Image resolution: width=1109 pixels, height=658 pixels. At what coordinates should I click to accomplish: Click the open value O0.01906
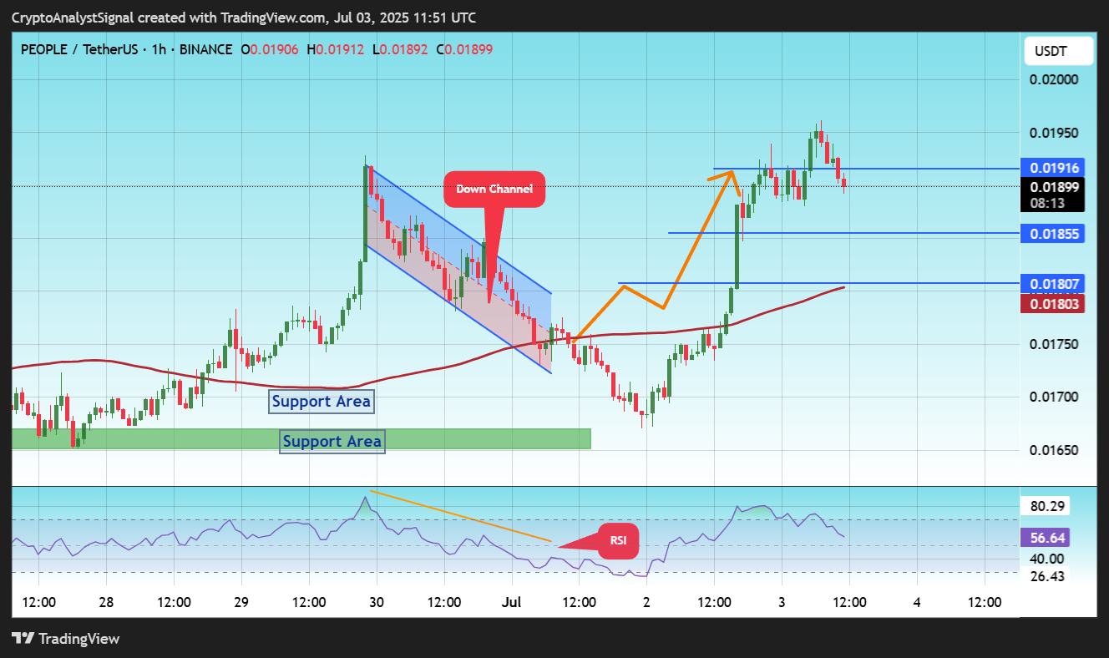pos(271,49)
